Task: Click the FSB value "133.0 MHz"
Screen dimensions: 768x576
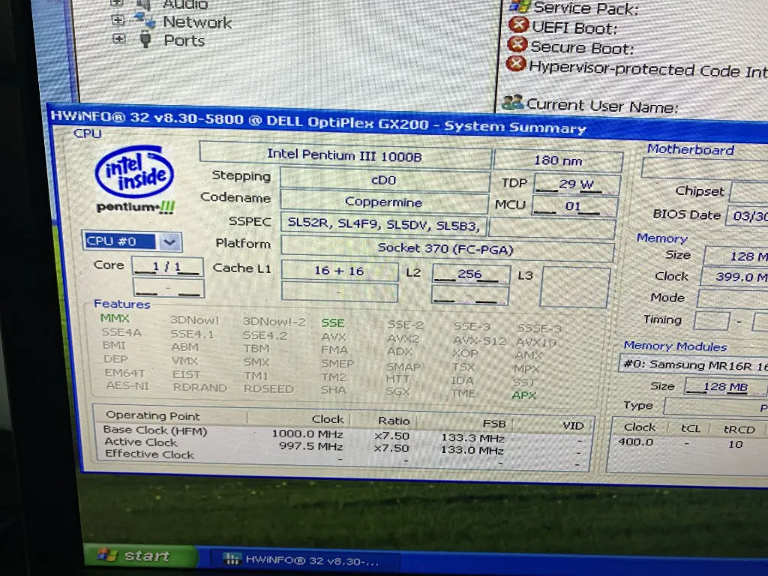Action: pos(472,450)
